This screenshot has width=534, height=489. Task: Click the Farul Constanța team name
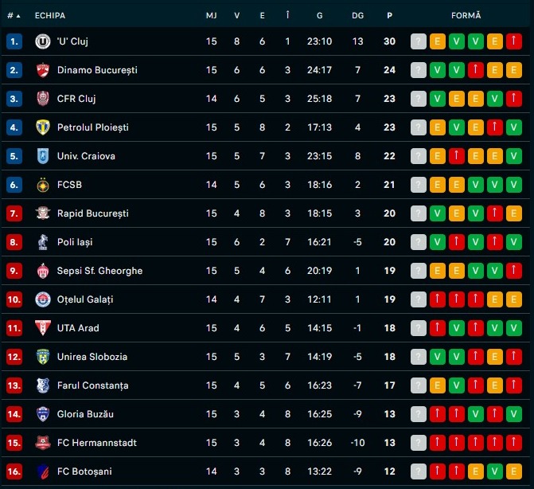[92, 385]
